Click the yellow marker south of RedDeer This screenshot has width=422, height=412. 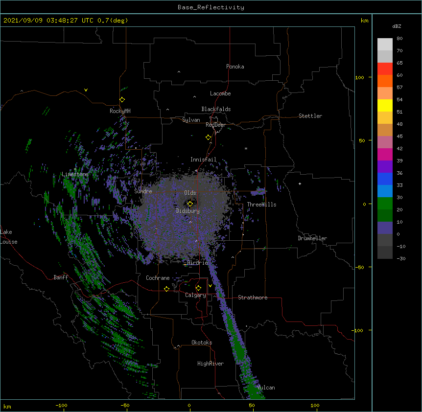pos(209,137)
